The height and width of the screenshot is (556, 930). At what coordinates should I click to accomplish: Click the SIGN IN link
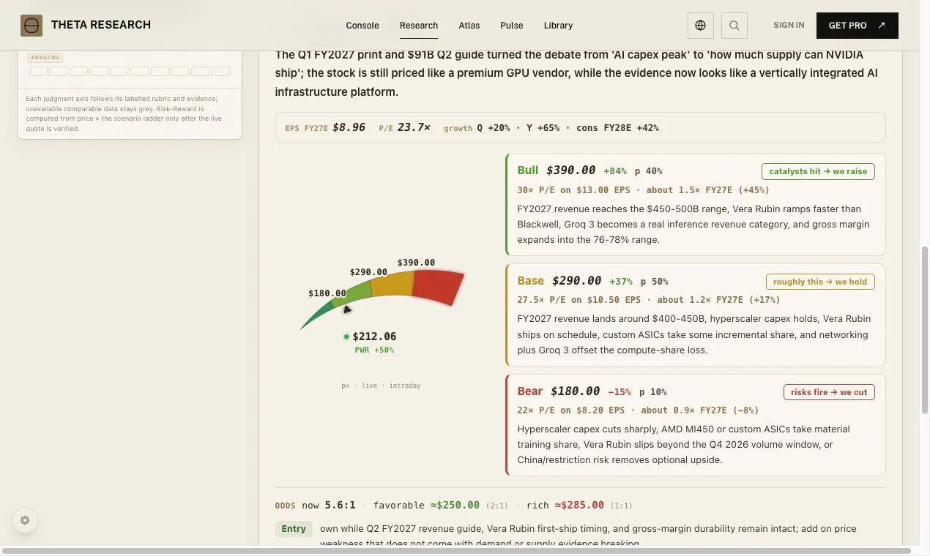(789, 26)
